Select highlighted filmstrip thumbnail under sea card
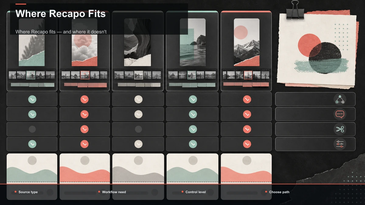The image size is (365, 205). pyautogui.click(x=192, y=75)
